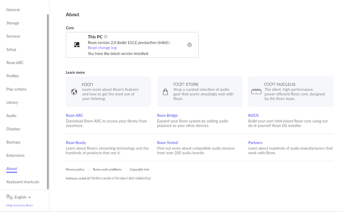Open Keyboard shortcuts section
The width and height of the screenshot is (343, 212).
point(23,182)
